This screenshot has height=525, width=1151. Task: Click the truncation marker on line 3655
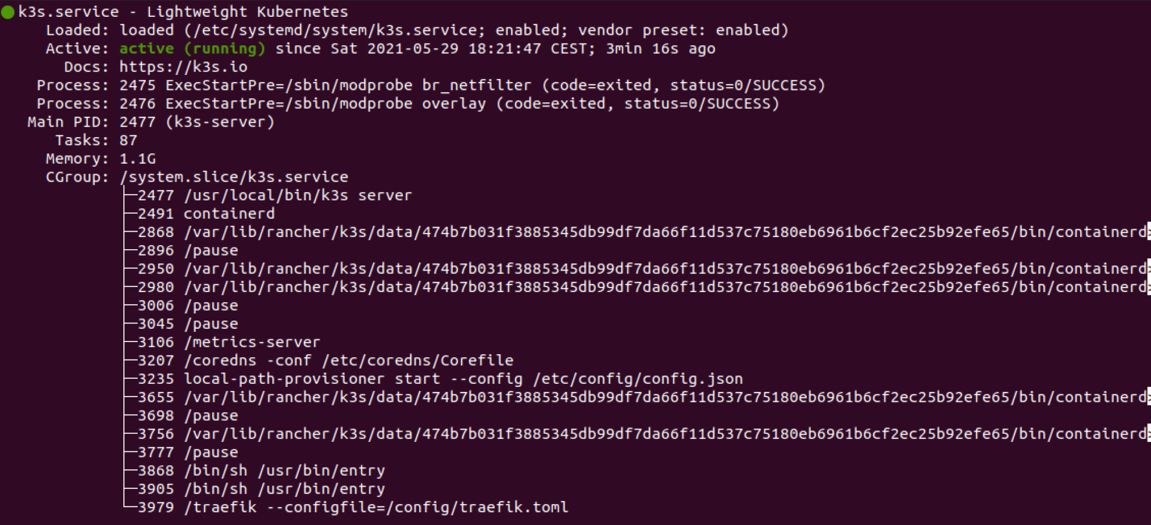(1149, 397)
